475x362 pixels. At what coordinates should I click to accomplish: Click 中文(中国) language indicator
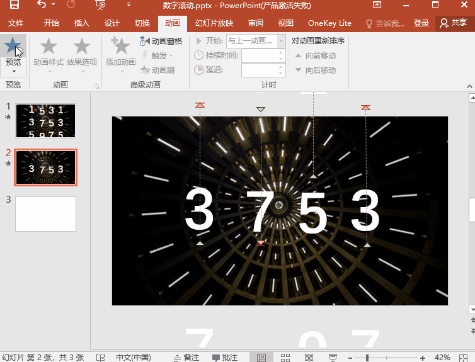[134, 358]
